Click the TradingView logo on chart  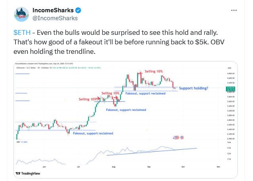click(28, 173)
